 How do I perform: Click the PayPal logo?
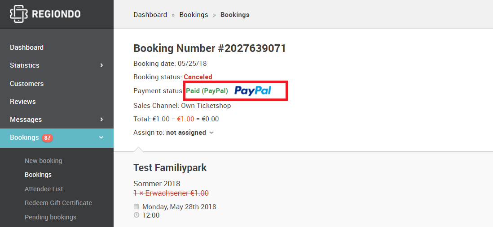point(253,91)
